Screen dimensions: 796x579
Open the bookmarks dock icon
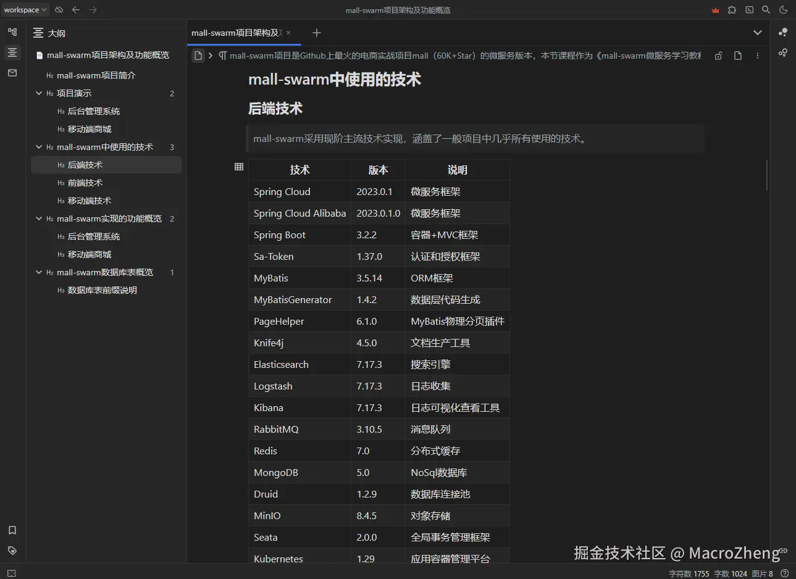click(x=12, y=530)
